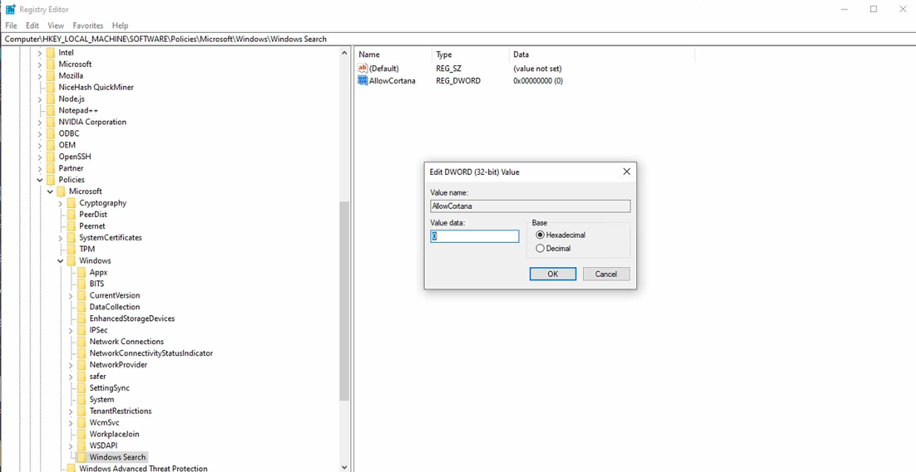Cancel the Edit DWORD dialog
This screenshot has width=916, height=472.
pyautogui.click(x=605, y=274)
